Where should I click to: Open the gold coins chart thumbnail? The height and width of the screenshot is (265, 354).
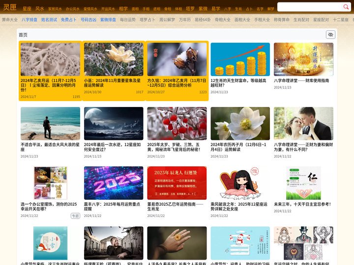tap(240, 59)
